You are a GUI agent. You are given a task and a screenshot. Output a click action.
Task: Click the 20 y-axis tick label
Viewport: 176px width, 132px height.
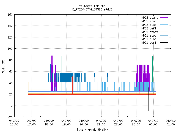pos(11,94)
